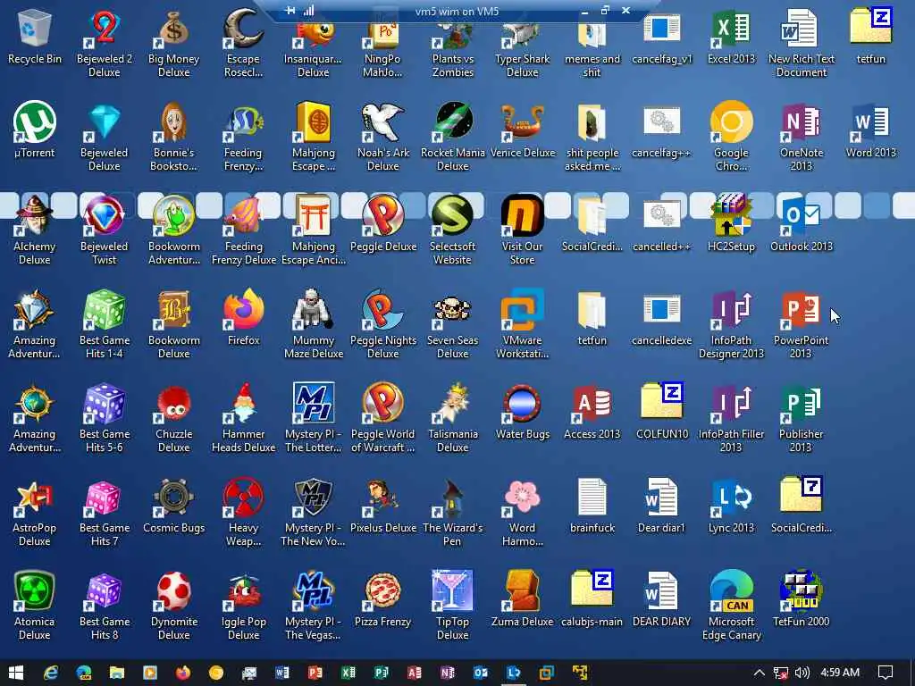Select the Talismania Deluxe desktop icon

click(453, 418)
